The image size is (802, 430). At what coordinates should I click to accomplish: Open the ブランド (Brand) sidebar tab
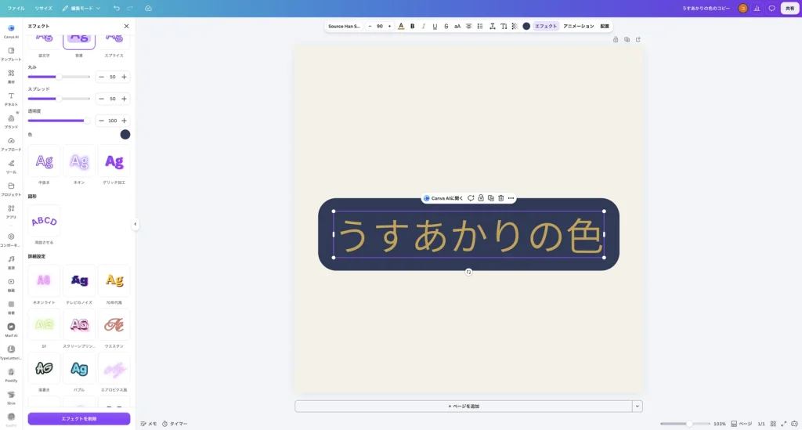pyautogui.click(x=11, y=121)
